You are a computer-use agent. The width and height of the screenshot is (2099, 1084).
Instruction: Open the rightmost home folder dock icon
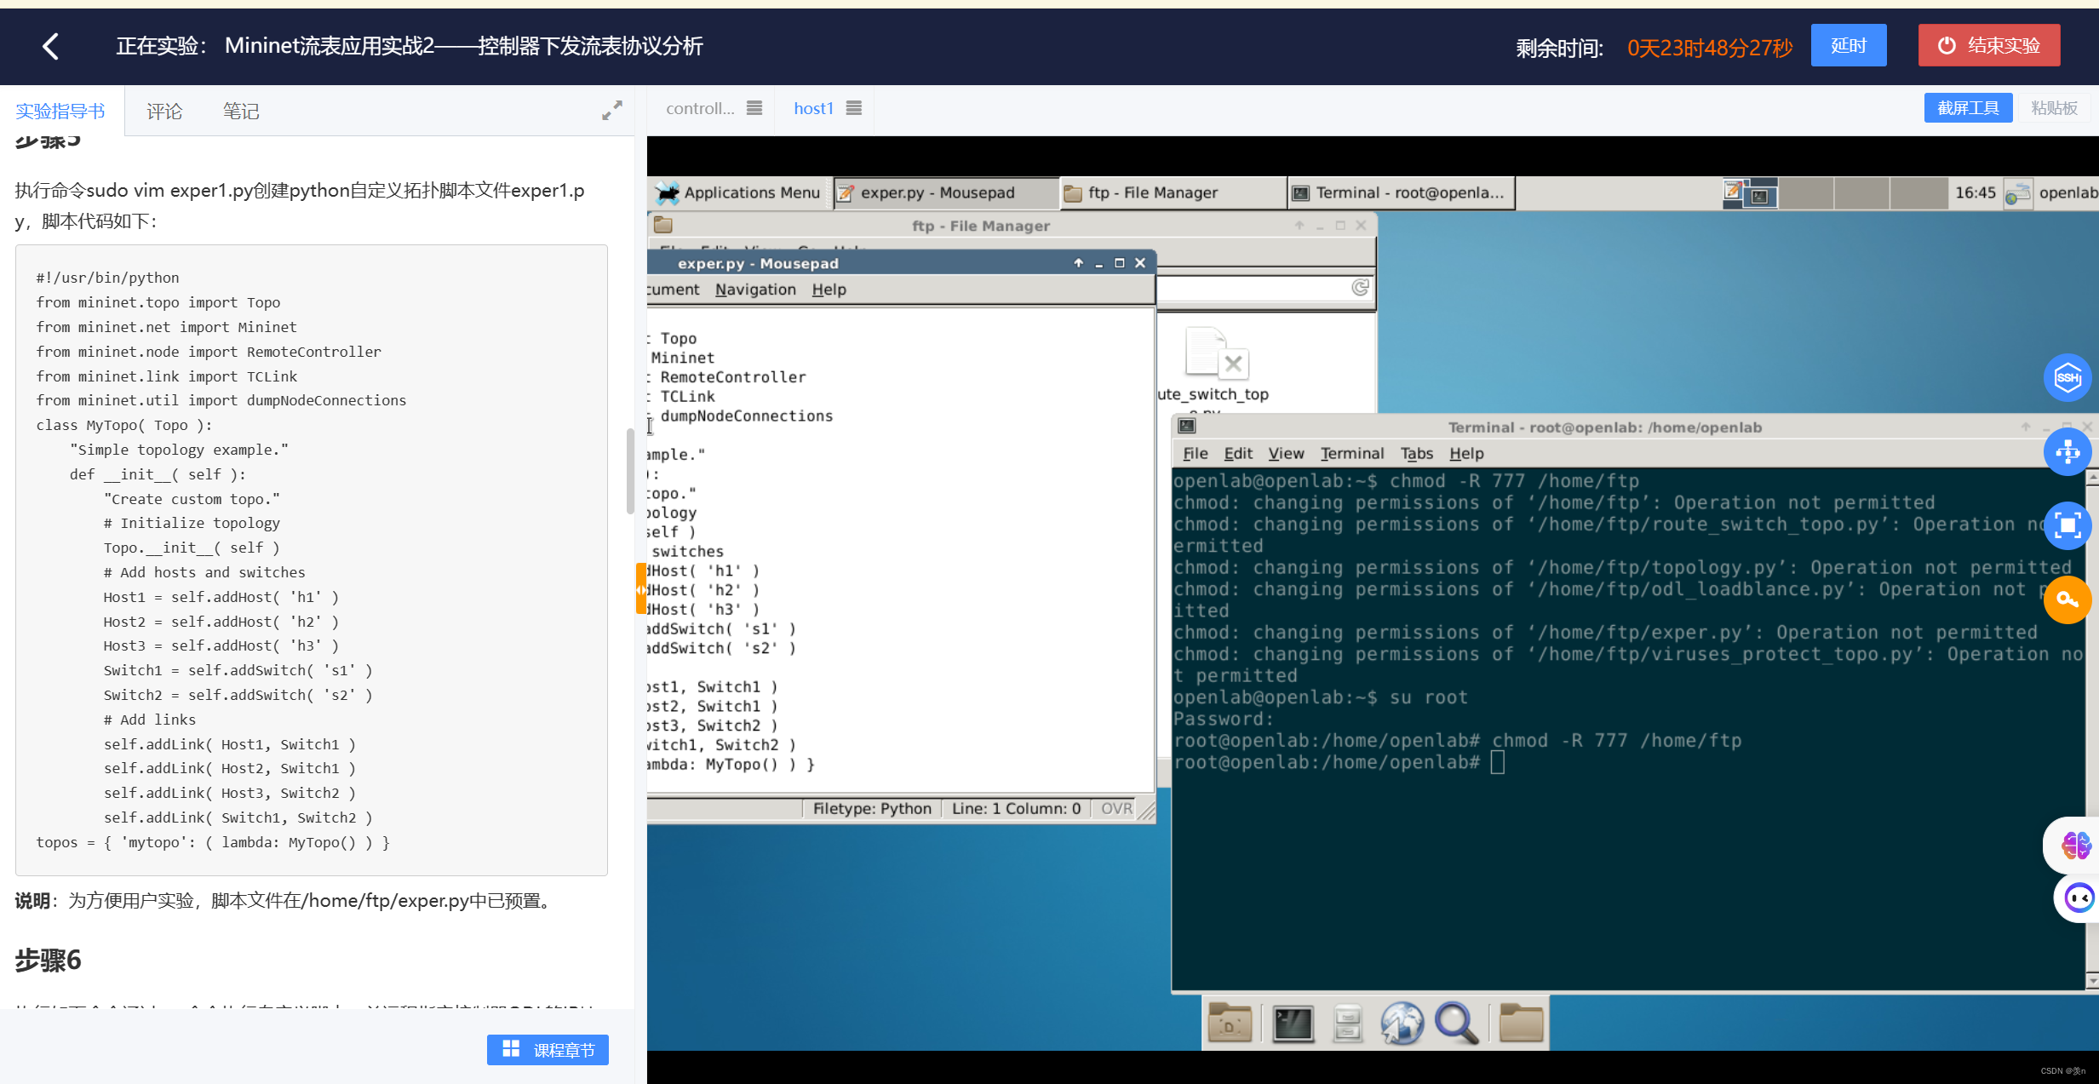tap(1521, 1024)
